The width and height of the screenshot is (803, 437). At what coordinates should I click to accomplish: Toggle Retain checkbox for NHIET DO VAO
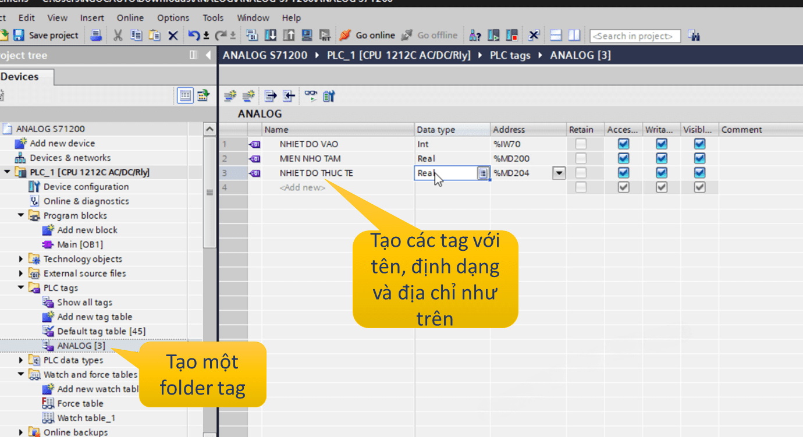tap(581, 144)
